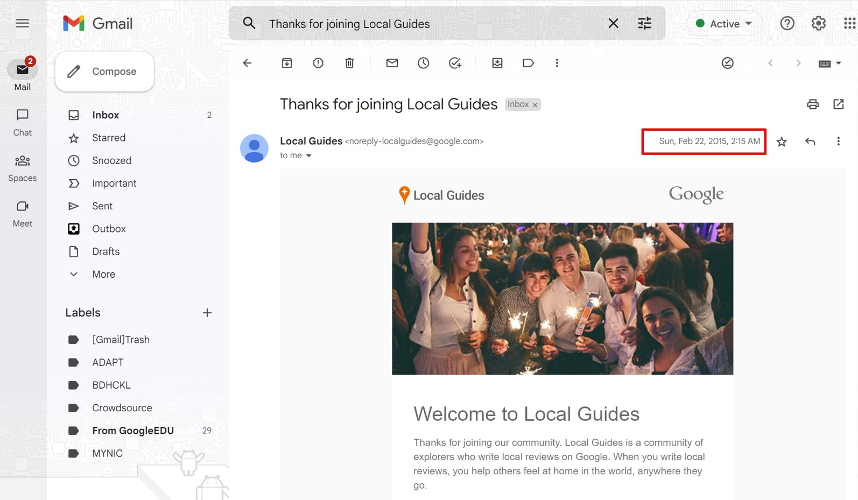Snooze this email with clock icon
This screenshot has width=858, height=500.
pos(423,63)
